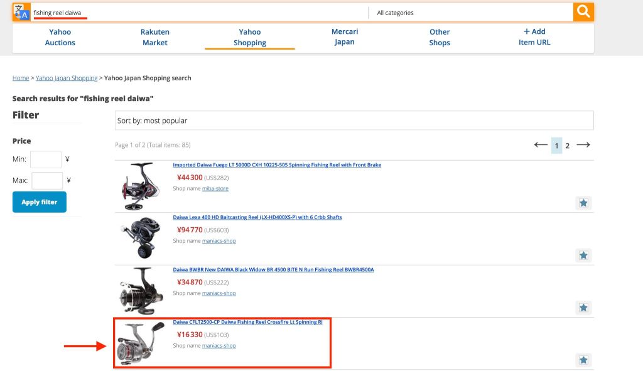Visit the miba-store shop link

point(215,188)
